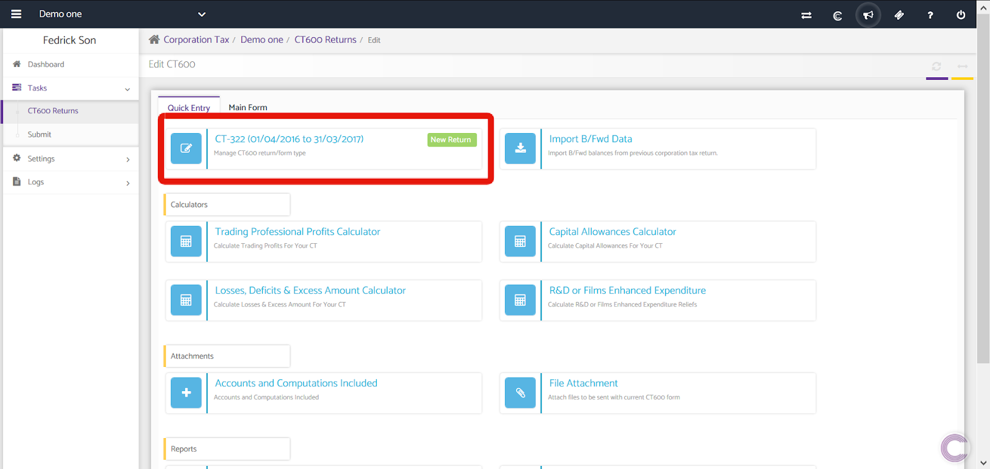This screenshot has width=990, height=469.
Task: Click the power logout icon
Action: tap(961, 15)
